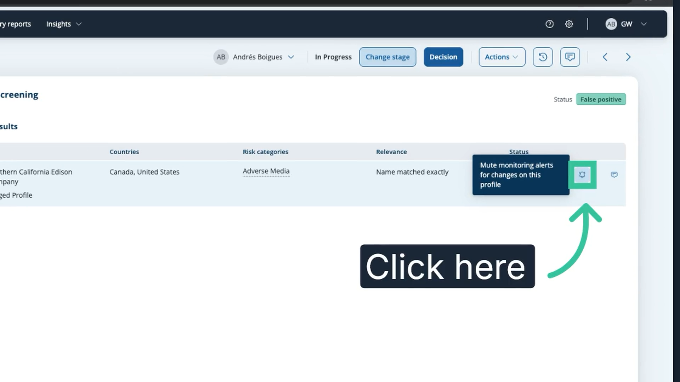Click the AB user avatar next to GW
Screen dimensions: 680x382
pos(611,24)
